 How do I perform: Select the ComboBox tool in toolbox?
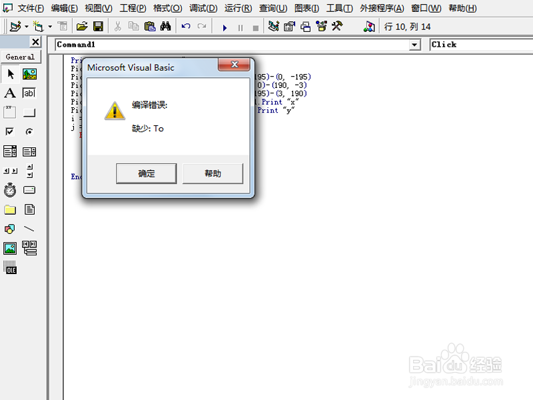tap(10, 151)
